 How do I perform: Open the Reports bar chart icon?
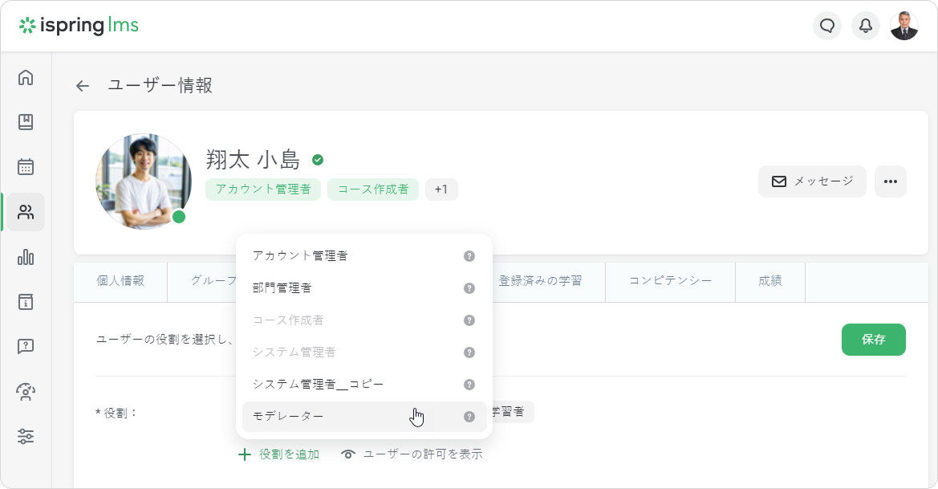[26, 257]
